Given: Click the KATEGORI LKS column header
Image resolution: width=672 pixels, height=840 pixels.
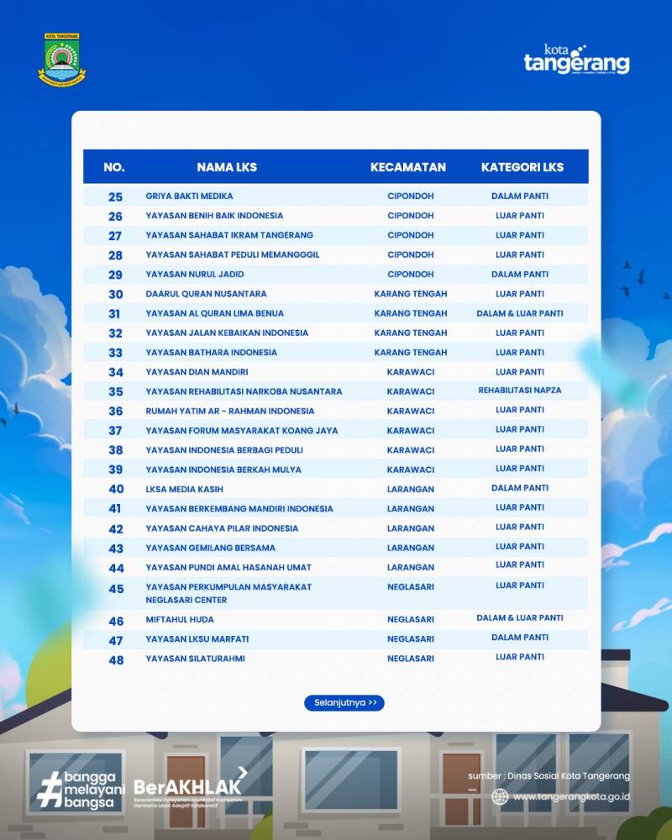Looking at the screenshot, I should (x=522, y=167).
